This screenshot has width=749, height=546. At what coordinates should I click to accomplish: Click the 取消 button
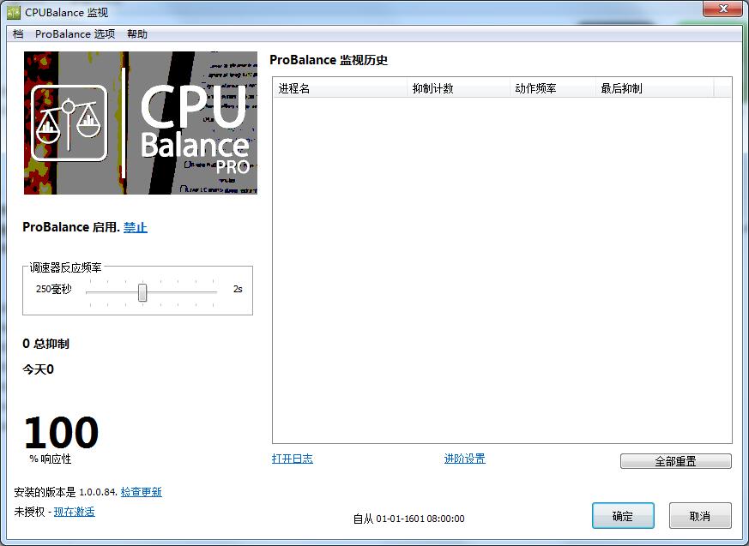700,516
